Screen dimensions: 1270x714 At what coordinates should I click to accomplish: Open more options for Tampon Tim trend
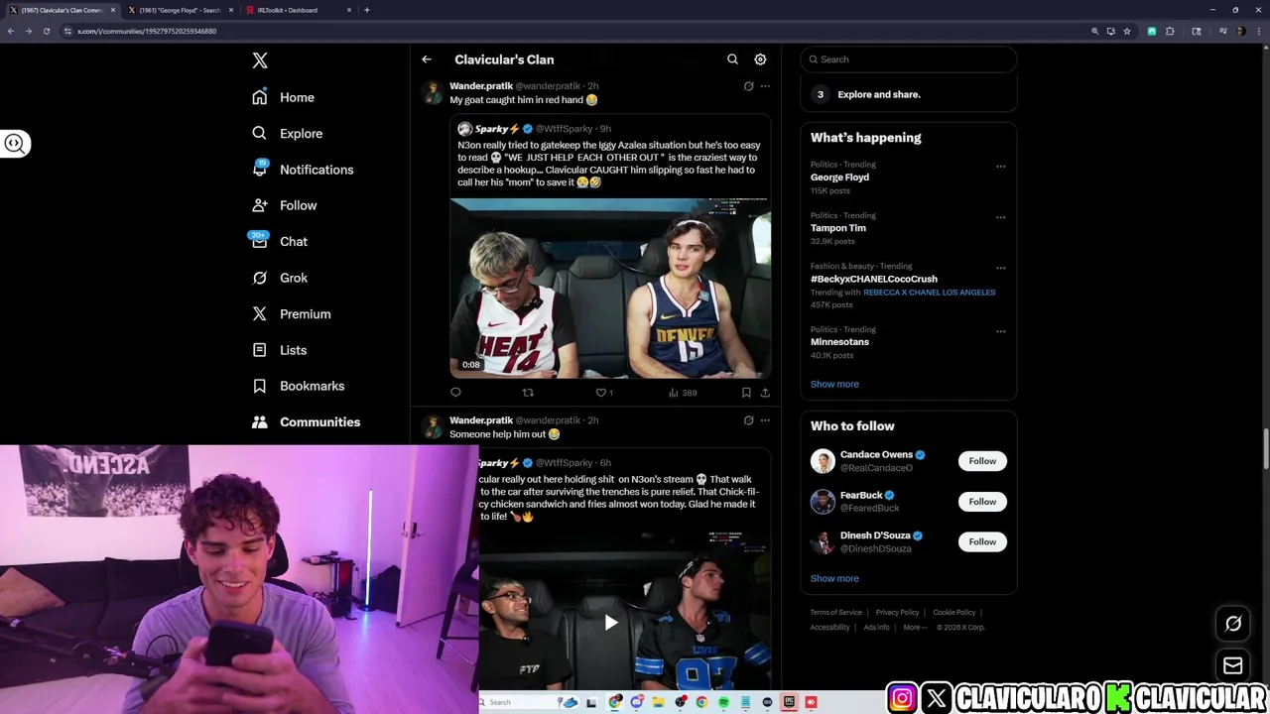pos(1000,217)
